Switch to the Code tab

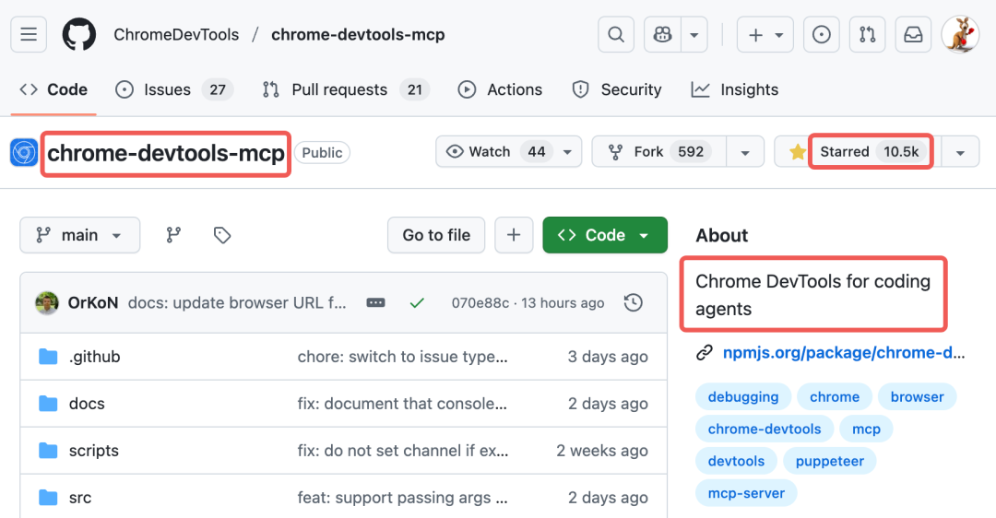click(x=53, y=89)
